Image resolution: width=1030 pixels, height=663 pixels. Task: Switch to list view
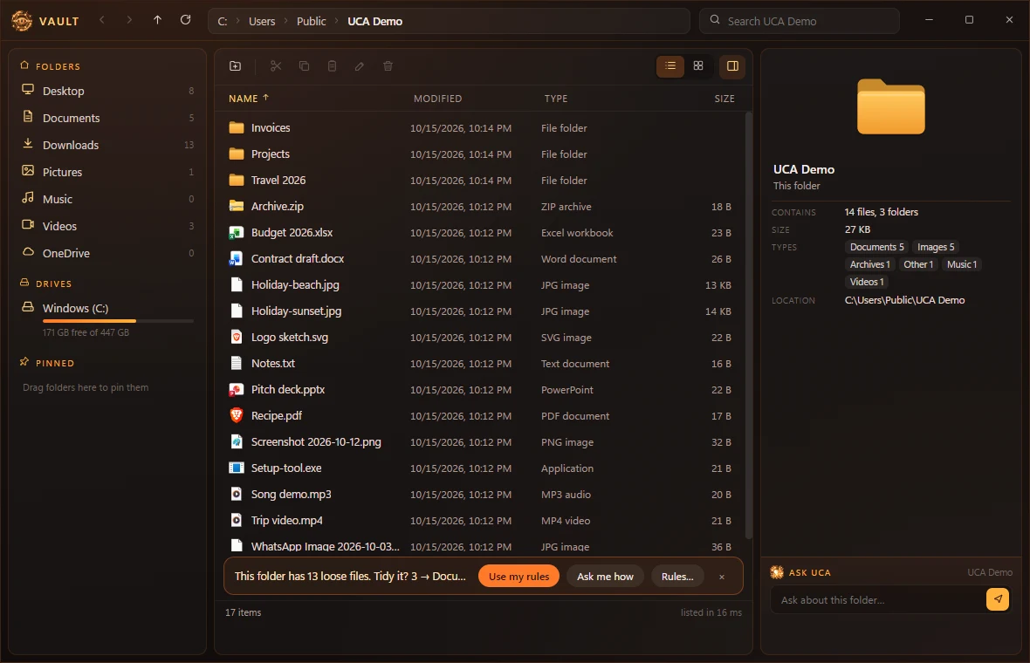click(x=670, y=65)
